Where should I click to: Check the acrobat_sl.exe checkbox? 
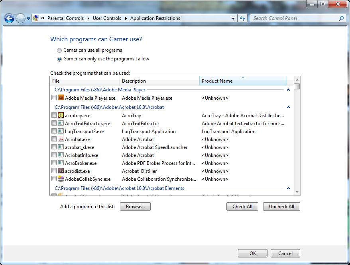coord(54,147)
